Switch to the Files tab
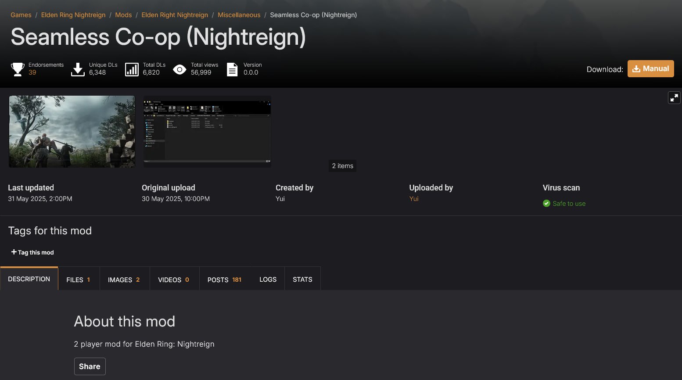This screenshot has height=380, width=682. point(79,279)
